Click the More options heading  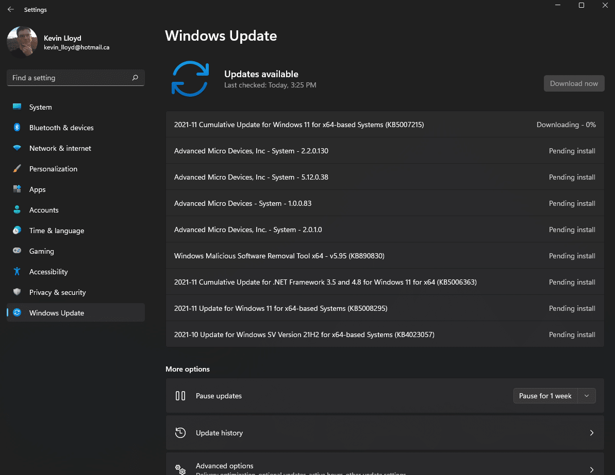tap(188, 369)
